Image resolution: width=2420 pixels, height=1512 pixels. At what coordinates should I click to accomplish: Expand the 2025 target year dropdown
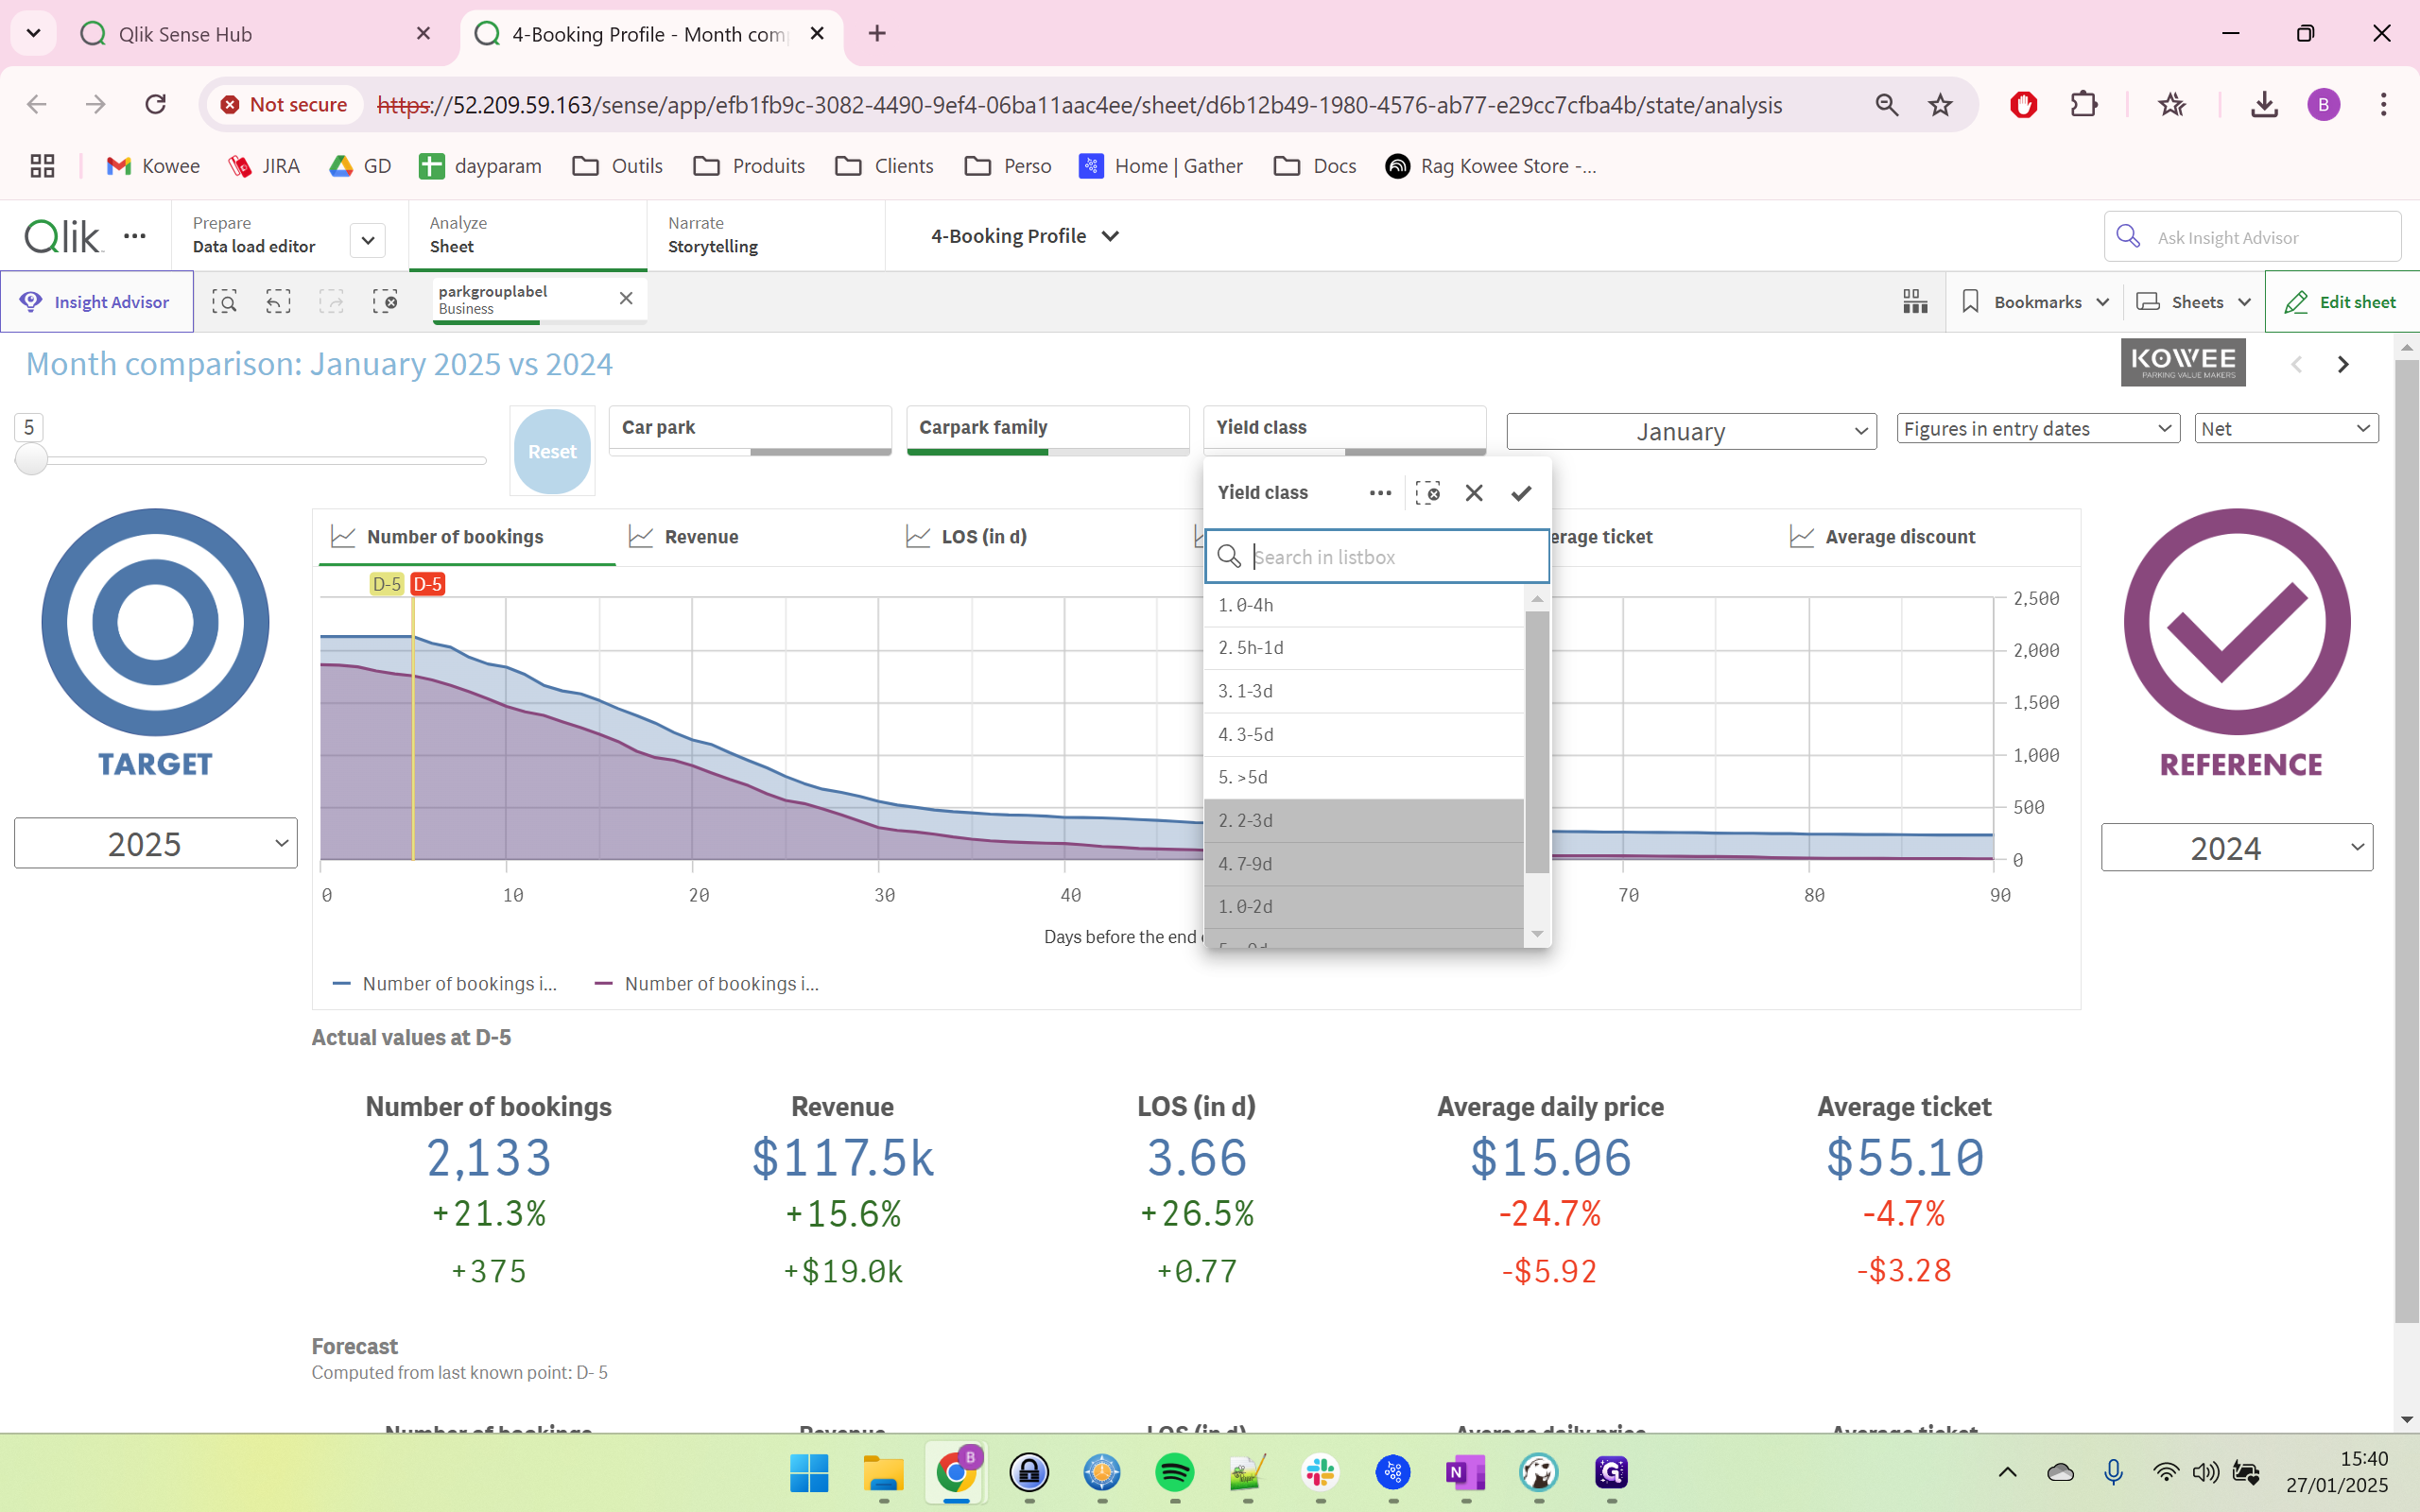click(x=156, y=843)
